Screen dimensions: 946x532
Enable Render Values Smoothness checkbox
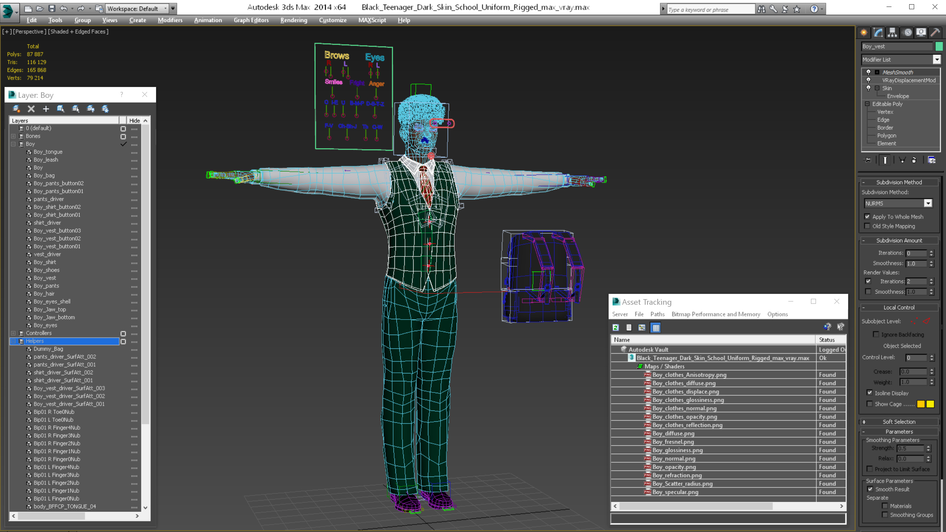pyautogui.click(x=868, y=292)
